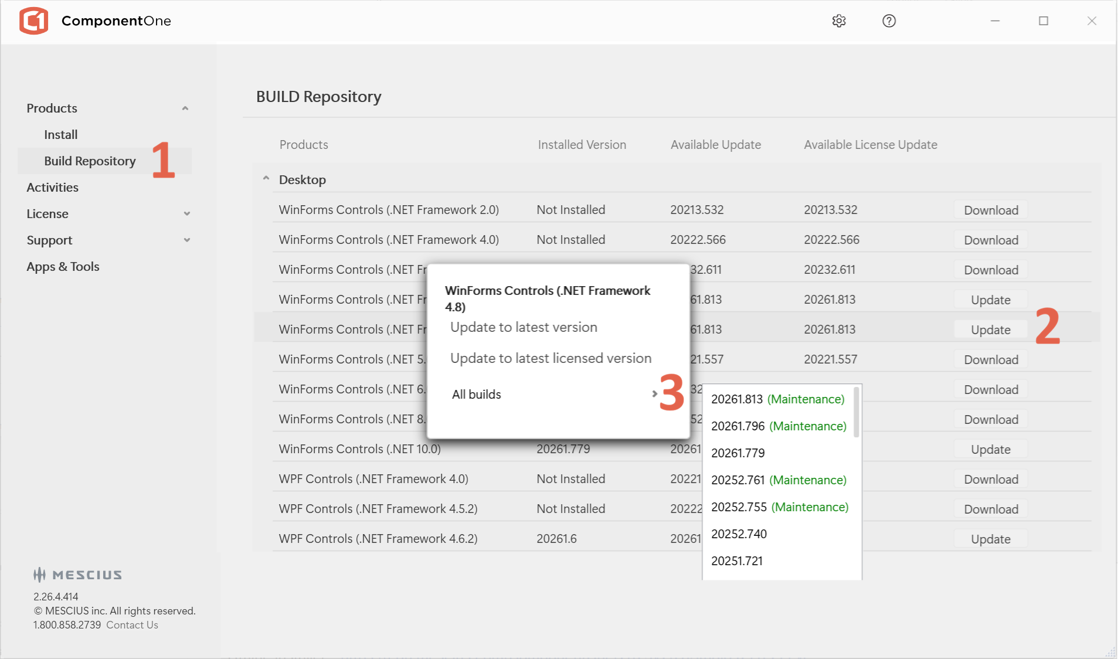Open the help question mark icon

889,21
